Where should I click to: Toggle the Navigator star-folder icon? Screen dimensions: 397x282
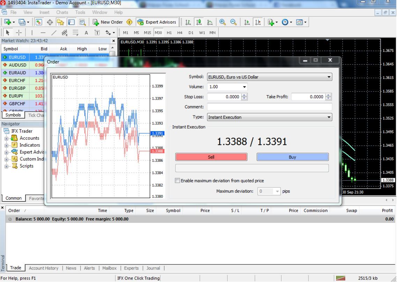click(60, 22)
